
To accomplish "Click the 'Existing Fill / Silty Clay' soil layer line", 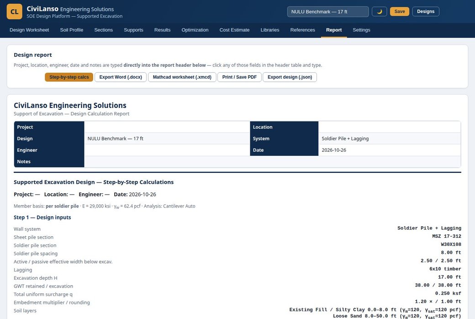I will coord(375,310).
